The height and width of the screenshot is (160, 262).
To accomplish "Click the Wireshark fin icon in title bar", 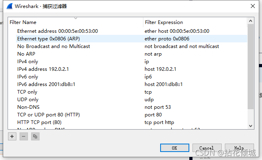I will click(x=10, y=6).
